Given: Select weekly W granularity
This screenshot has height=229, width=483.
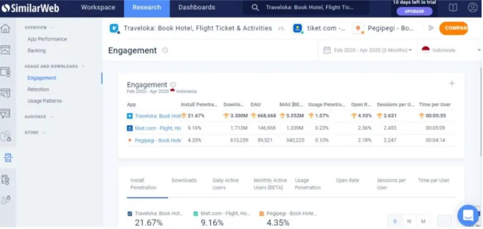Looking at the screenshot, I should 409,221.
